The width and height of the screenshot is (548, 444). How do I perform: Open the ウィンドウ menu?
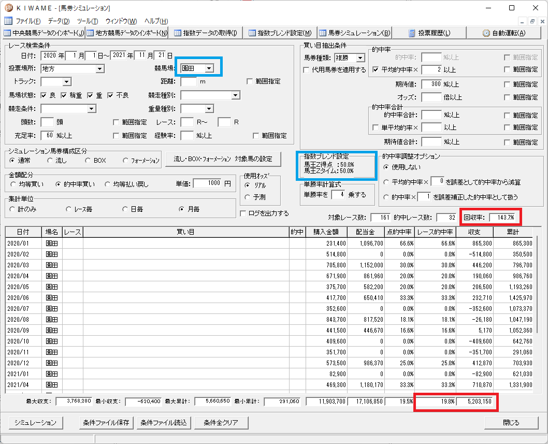(x=121, y=21)
